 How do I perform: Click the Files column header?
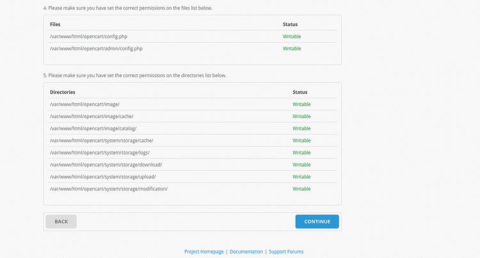click(x=55, y=24)
